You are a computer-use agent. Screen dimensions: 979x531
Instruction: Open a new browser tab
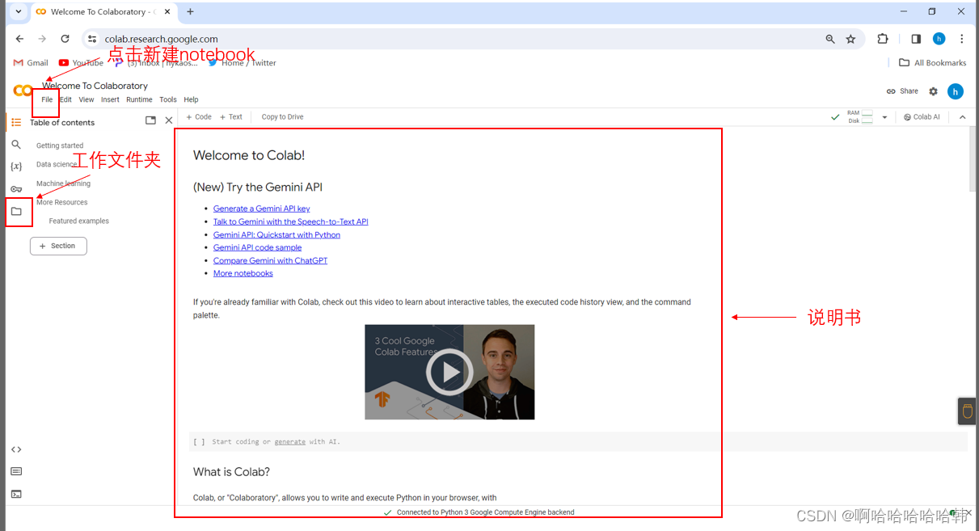coord(190,11)
